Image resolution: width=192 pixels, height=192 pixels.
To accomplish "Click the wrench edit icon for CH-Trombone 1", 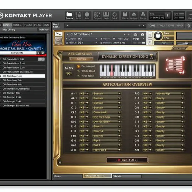I will pyautogui.click(x=59, y=34).
